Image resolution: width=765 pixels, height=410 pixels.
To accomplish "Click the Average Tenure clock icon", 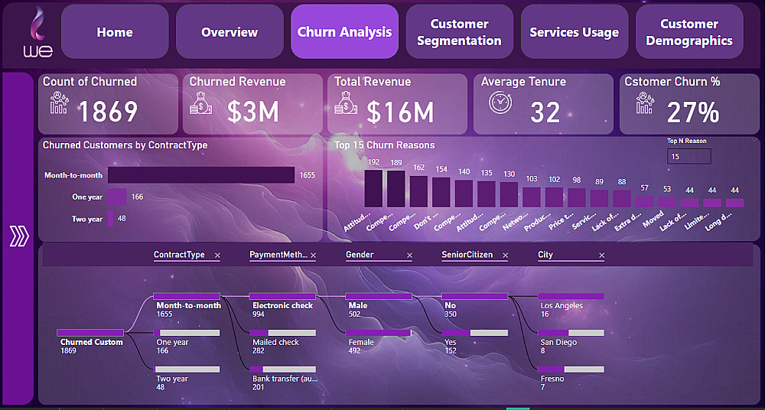I will point(500,103).
